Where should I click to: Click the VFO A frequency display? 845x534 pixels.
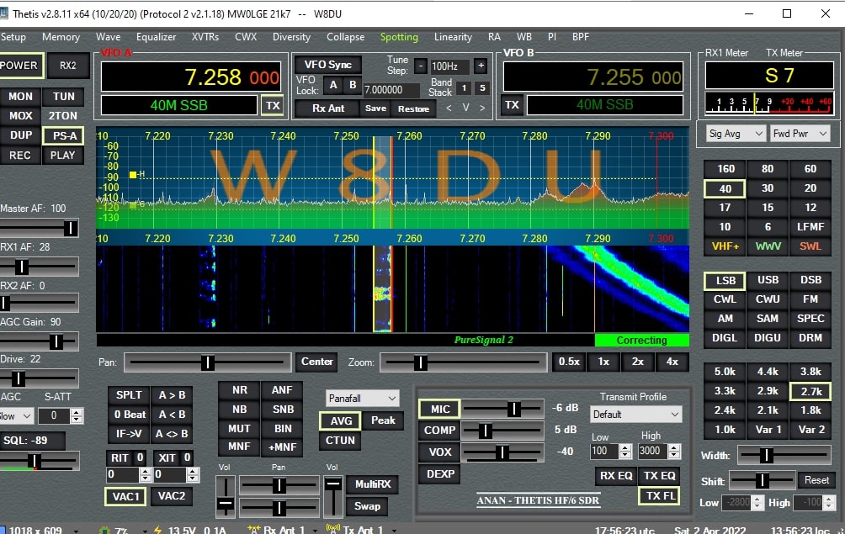click(191, 77)
